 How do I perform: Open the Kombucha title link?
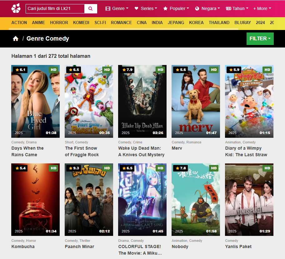tap(23, 247)
